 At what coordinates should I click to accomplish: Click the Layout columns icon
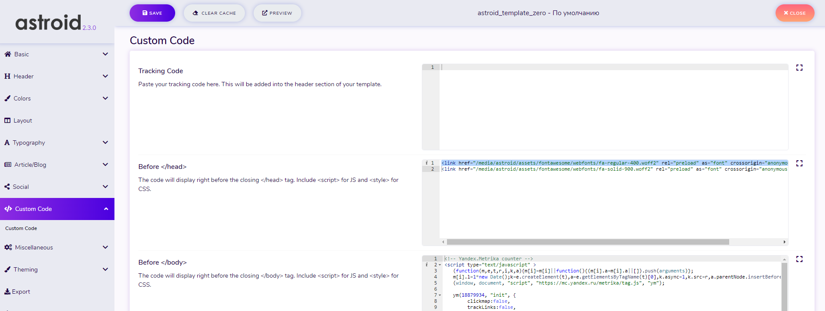tap(7, 120)
